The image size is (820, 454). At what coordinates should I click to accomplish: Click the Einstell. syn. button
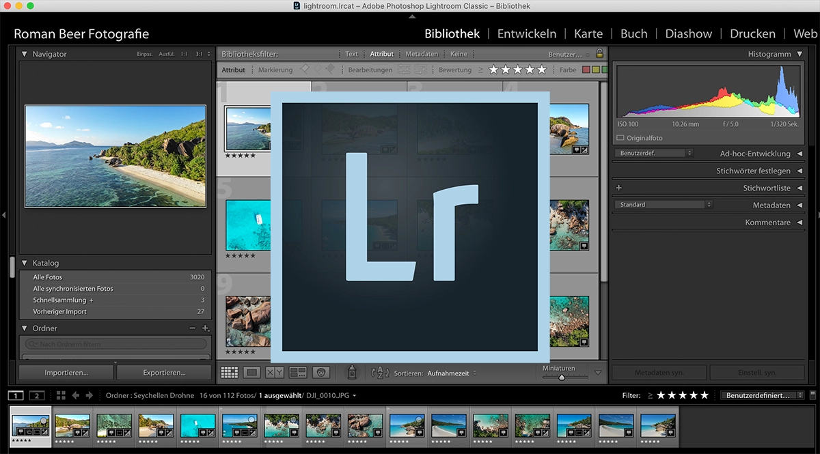coord(757,373)
